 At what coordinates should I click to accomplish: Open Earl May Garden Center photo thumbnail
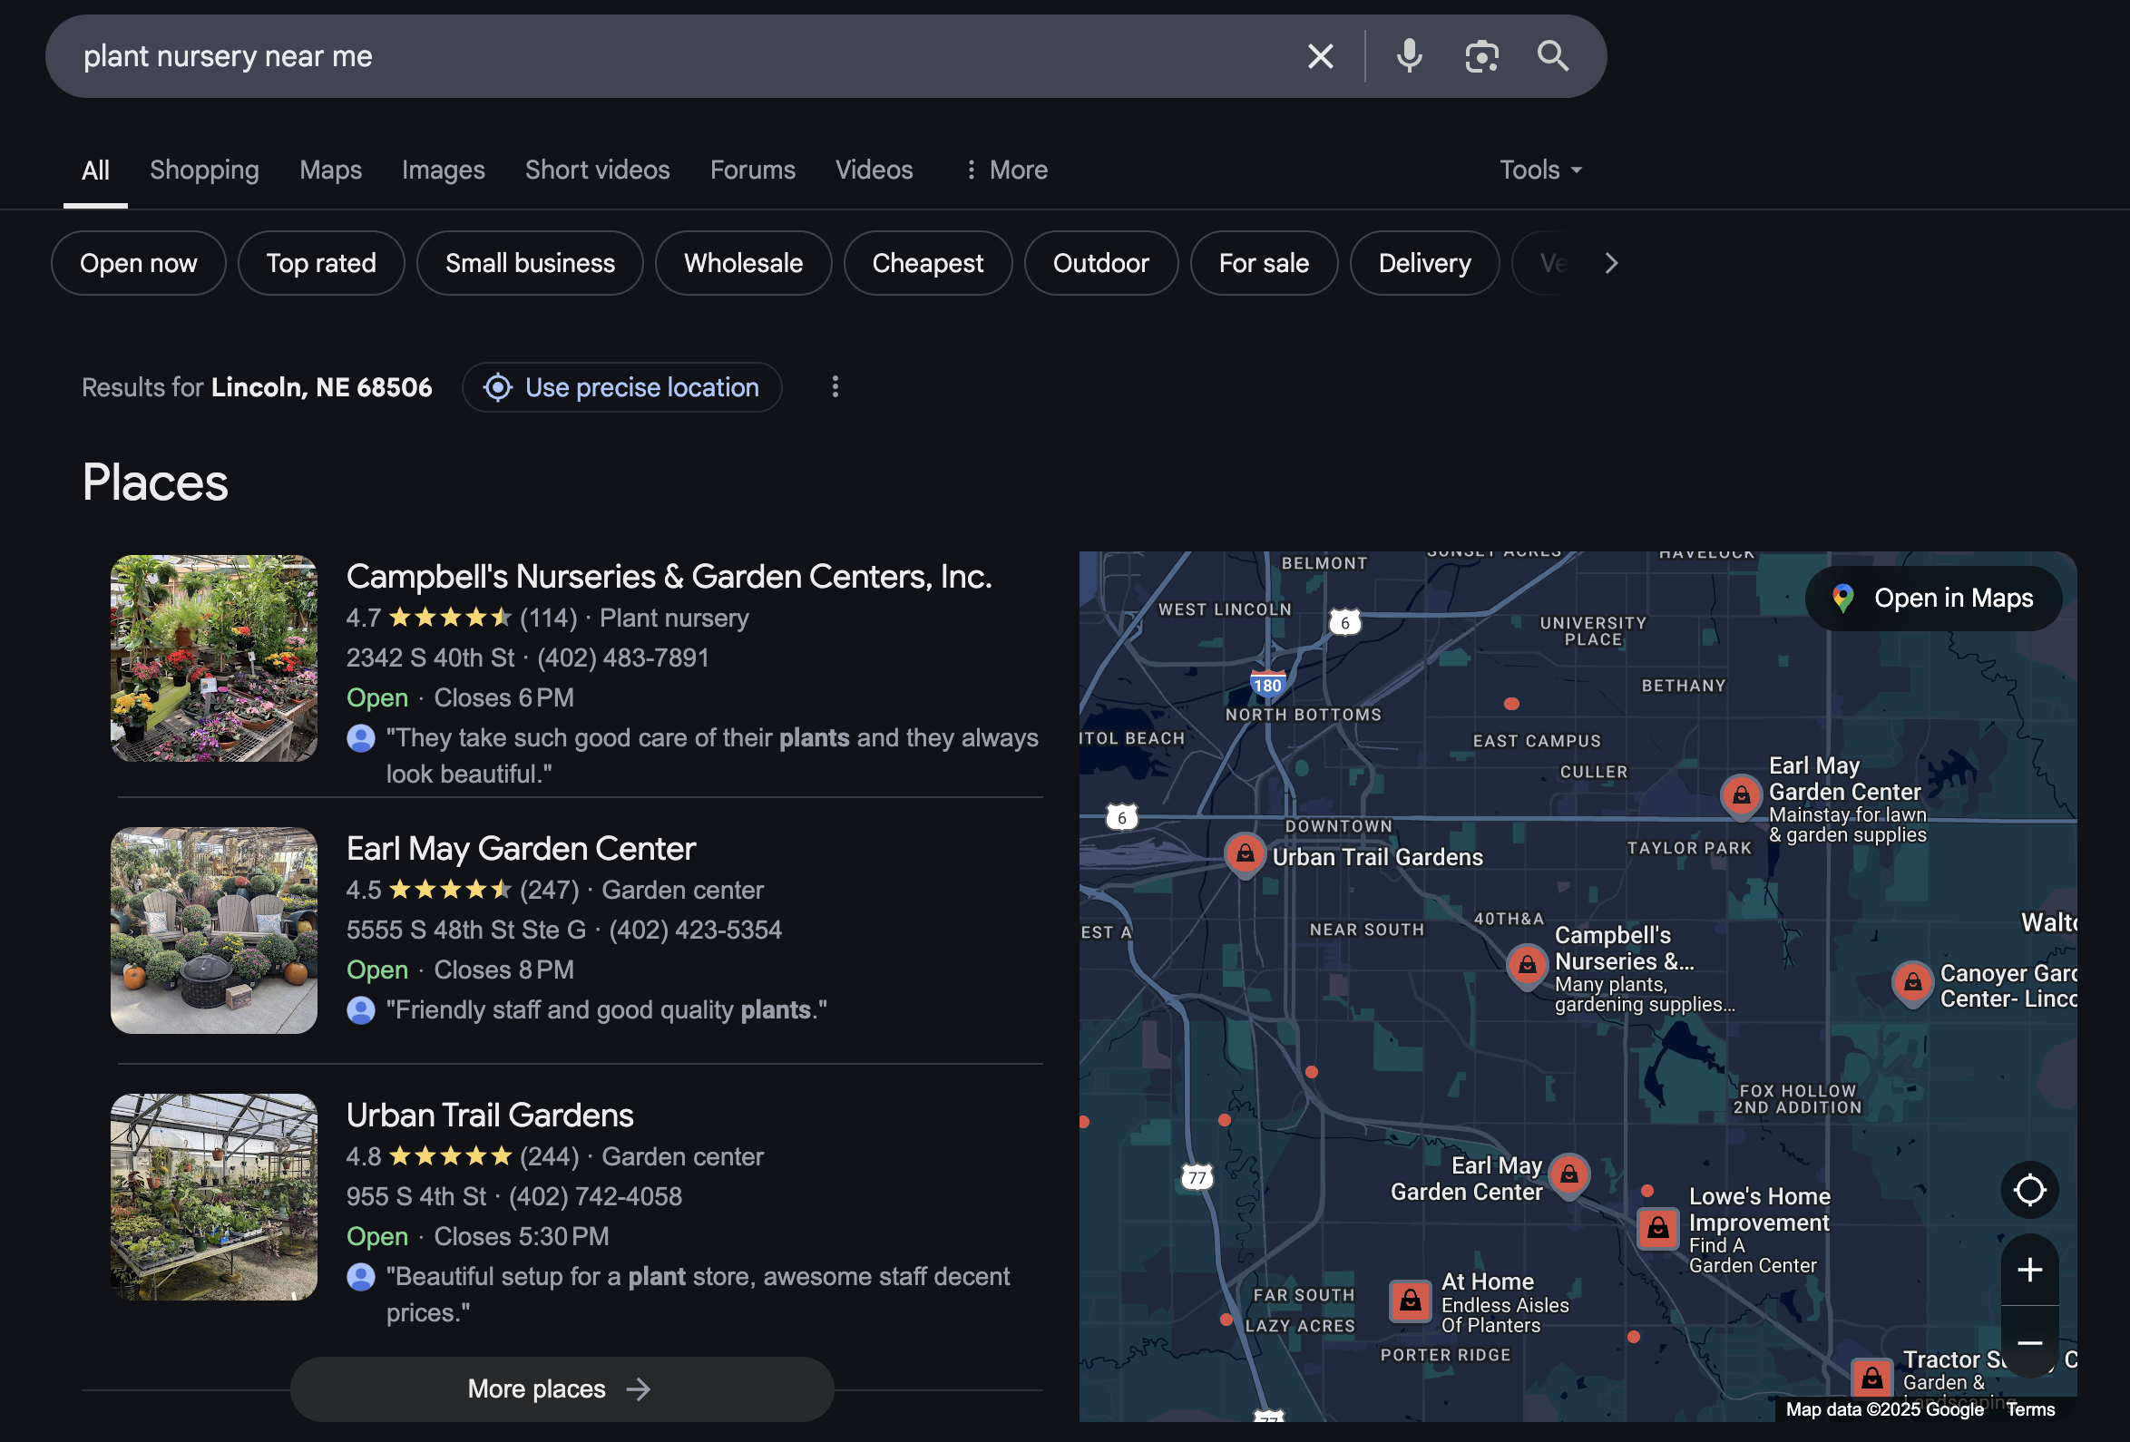(x=213, y=931)
